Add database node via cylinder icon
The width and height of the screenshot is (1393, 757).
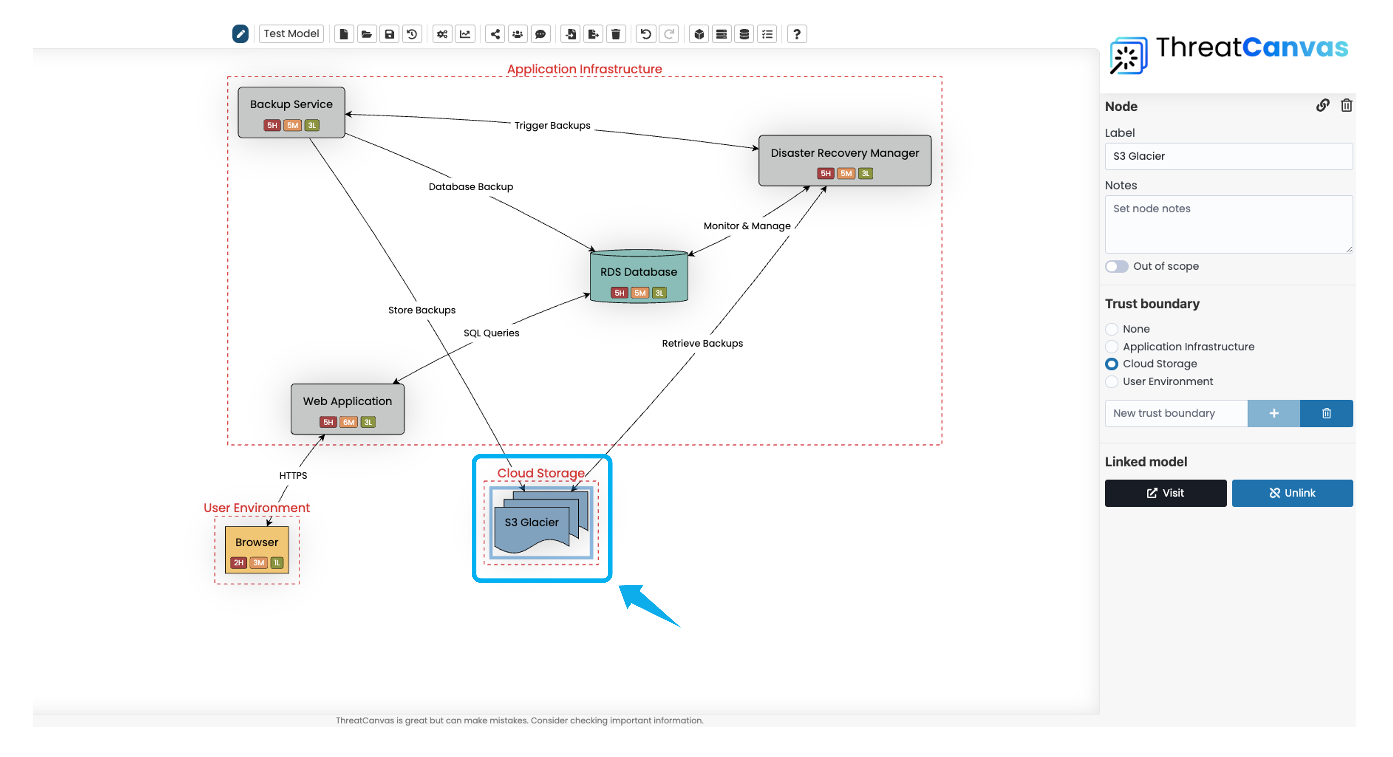[x=744, y=34]
